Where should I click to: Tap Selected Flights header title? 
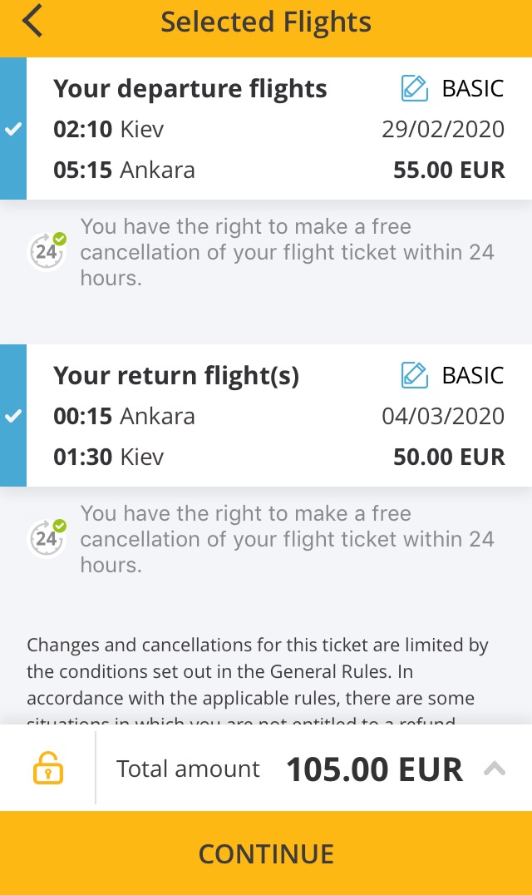[x=266, y=22]
